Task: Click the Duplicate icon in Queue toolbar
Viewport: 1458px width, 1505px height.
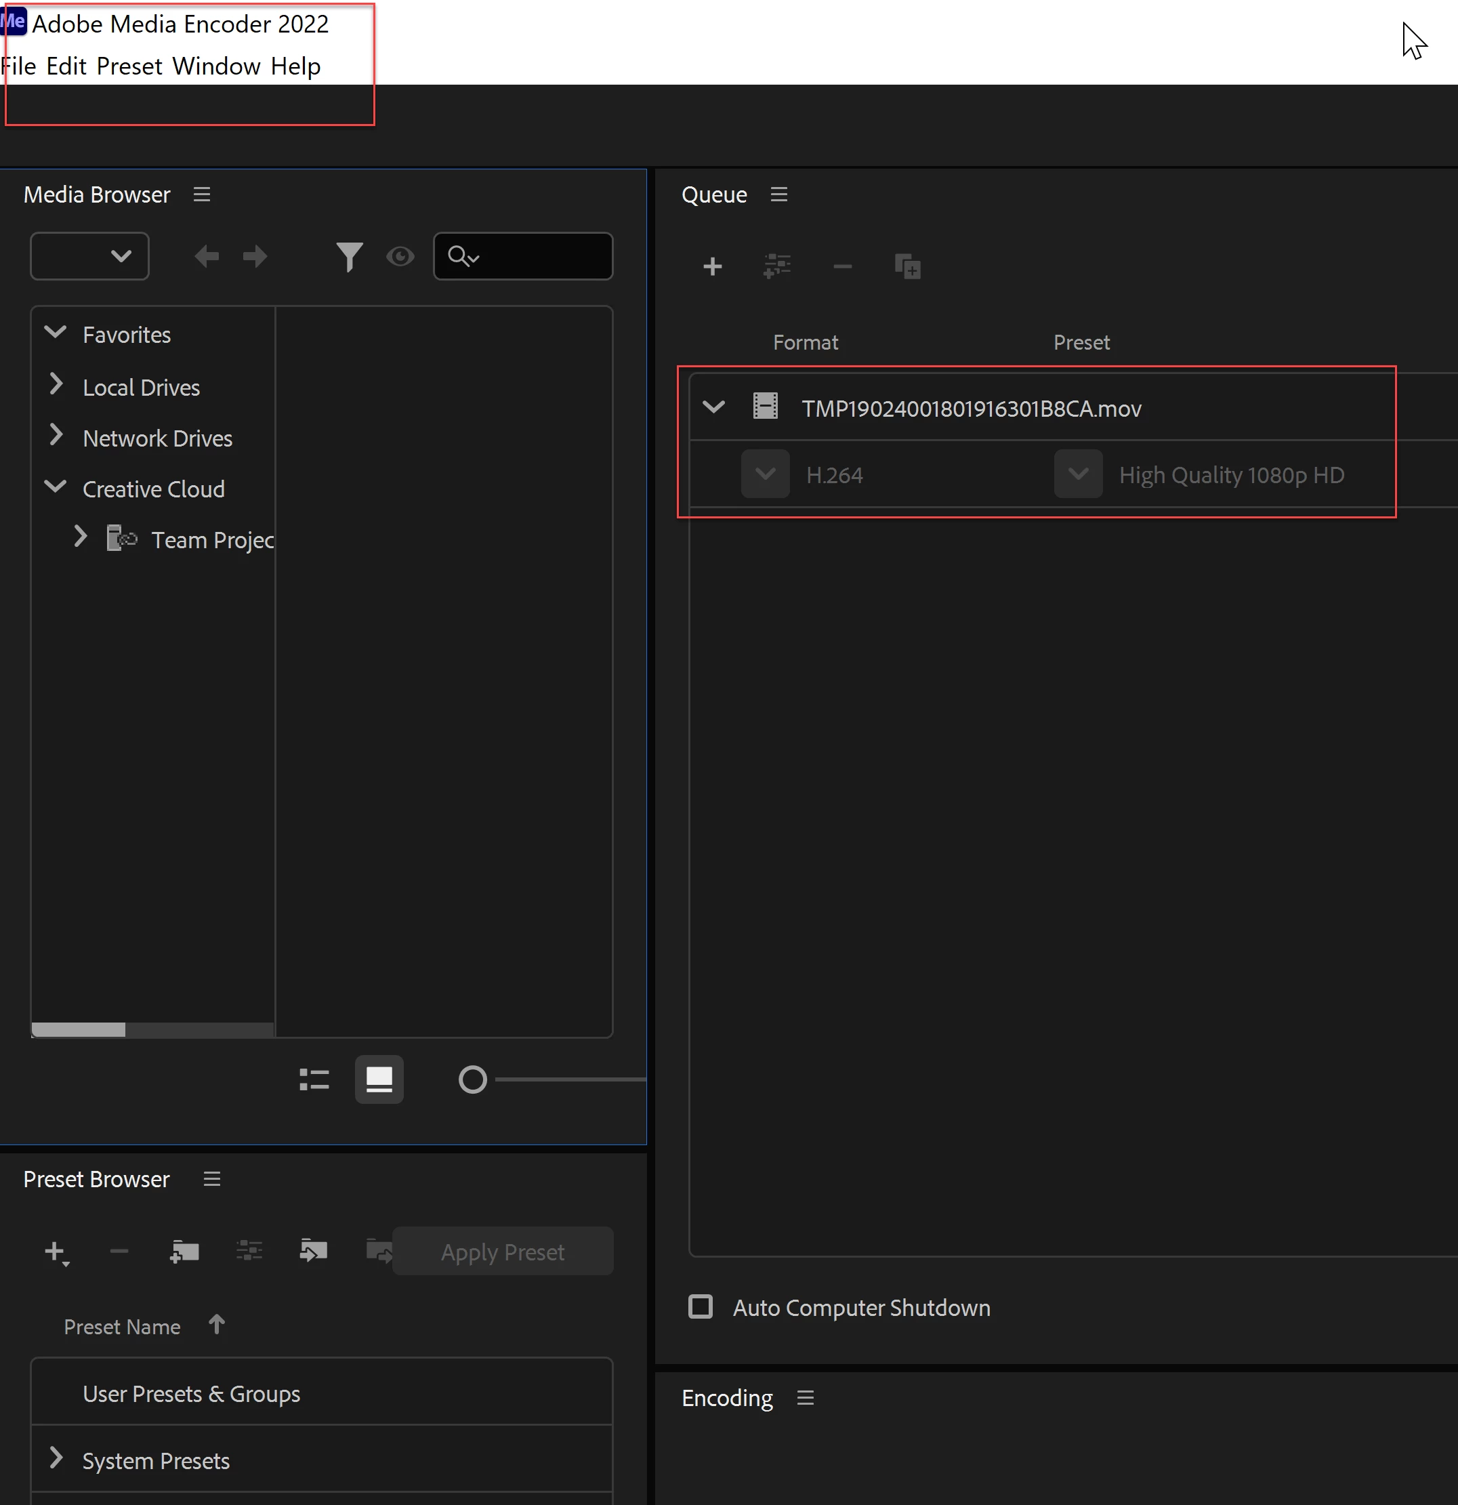Action: click(907, 266)
